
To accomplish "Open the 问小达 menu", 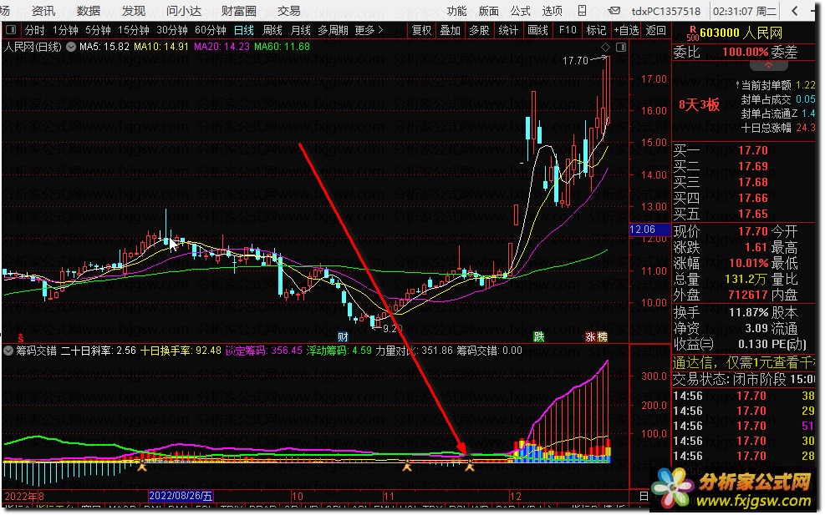I will [x=184, y=11].
